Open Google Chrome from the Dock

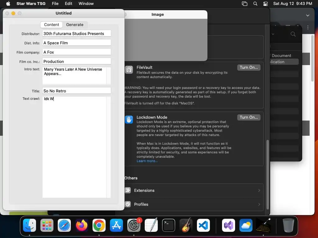99,225
